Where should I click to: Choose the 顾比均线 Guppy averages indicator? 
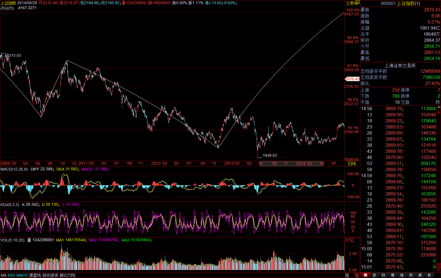pos(68,275)
